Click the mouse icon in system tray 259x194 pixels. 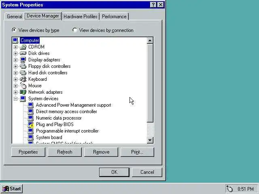230,189
